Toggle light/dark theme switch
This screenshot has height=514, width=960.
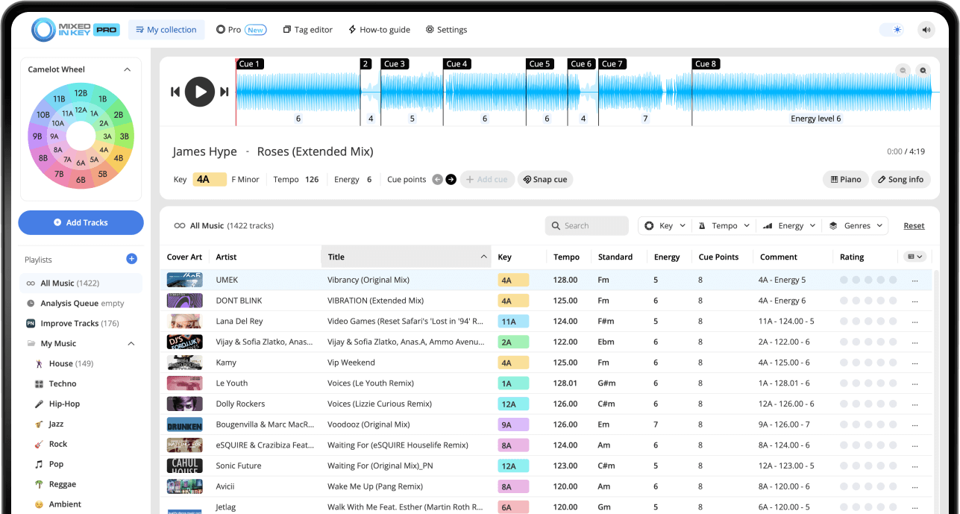point(891,30)
